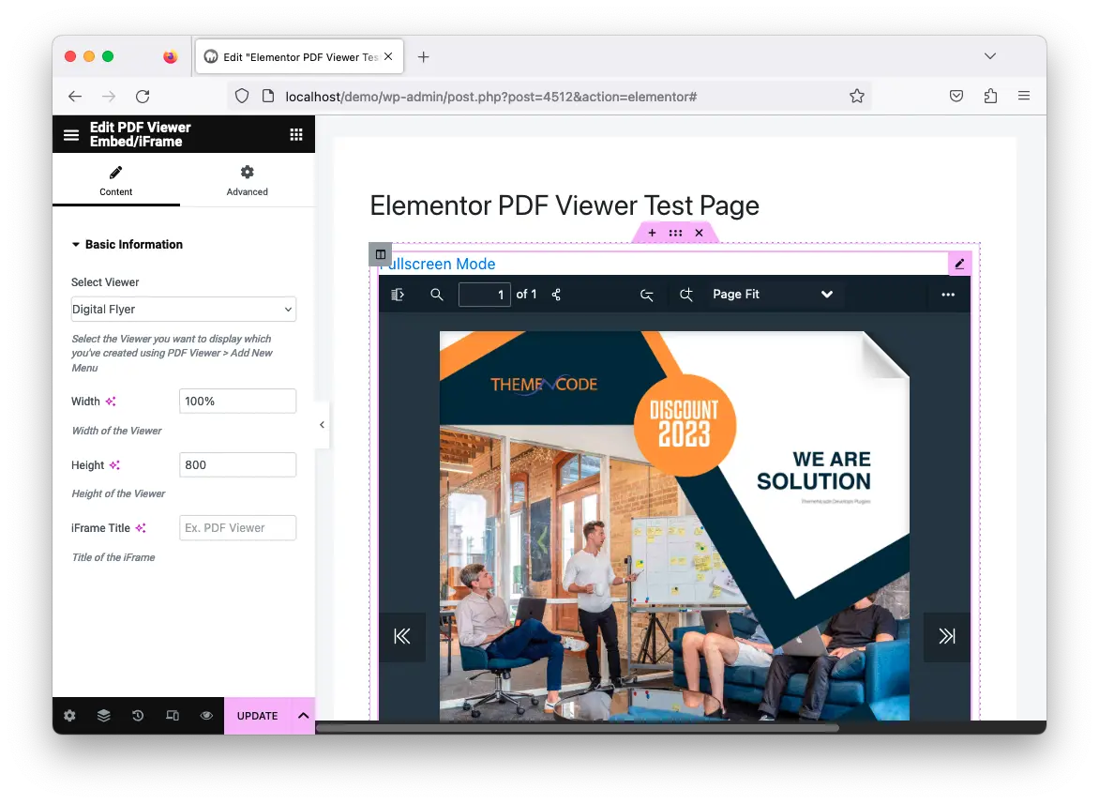Zoom in the PDF document
Viewport: 1099px width, 804px height.
(x=686, y=296)
